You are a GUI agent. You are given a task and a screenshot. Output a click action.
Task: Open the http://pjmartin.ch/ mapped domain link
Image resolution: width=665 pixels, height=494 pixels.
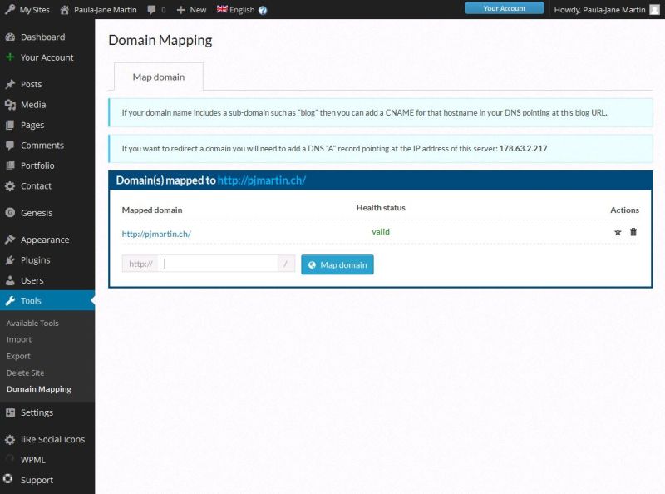pos(156,234)
